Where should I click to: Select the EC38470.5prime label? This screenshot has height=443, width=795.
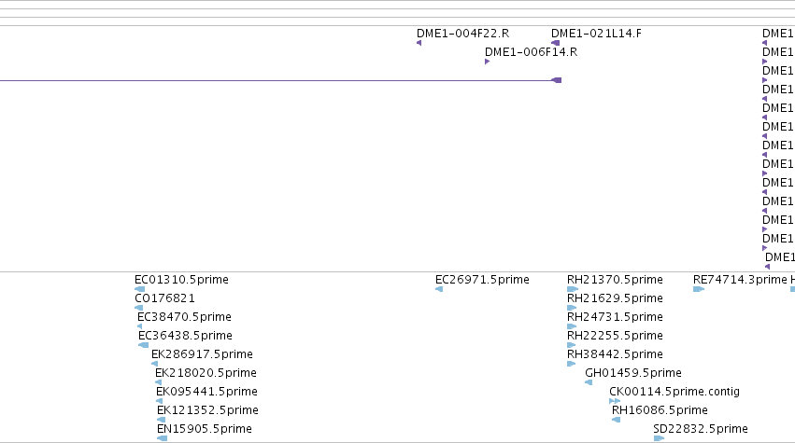click(x=184, y=317)
